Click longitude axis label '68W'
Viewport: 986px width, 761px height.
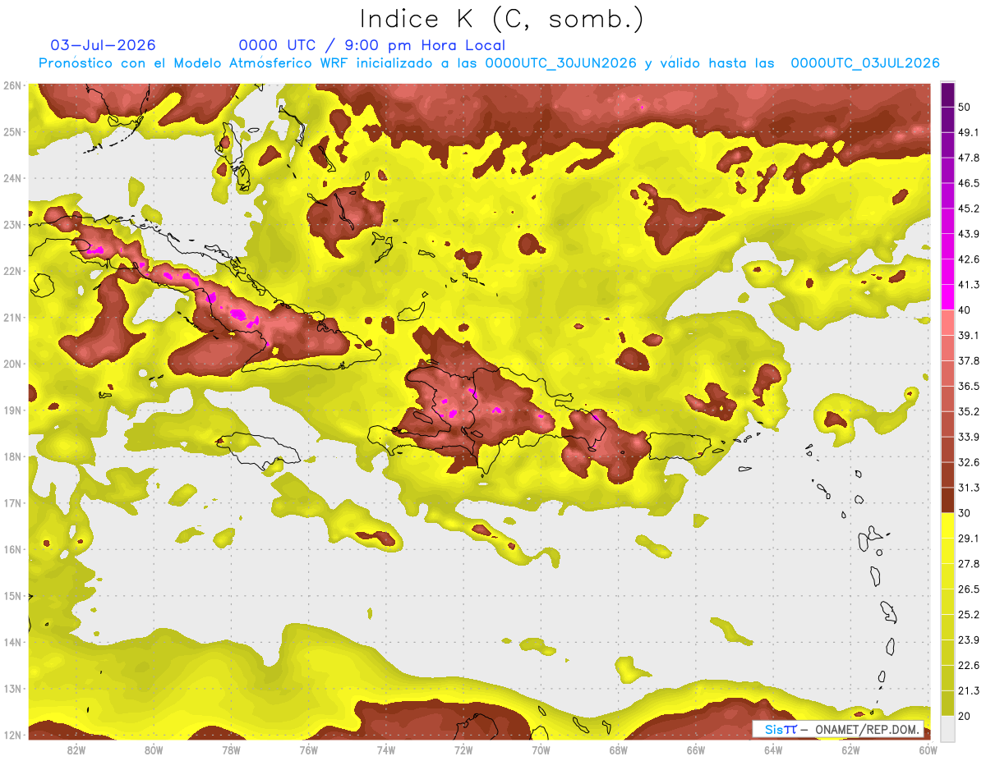point(618,750)
